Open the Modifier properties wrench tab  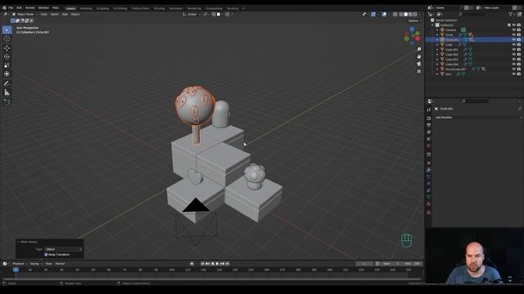[429, 170]
